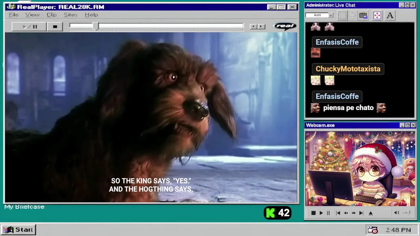The height and width of the screenshot is (236, 420).
Task: Click the 'piensa pe chato' chat message
Action: pos(348,108)
